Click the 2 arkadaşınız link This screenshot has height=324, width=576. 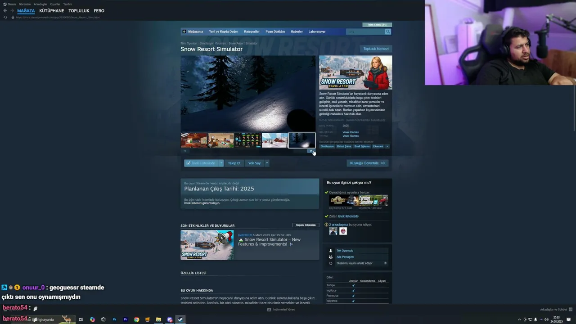coord(338,225)
